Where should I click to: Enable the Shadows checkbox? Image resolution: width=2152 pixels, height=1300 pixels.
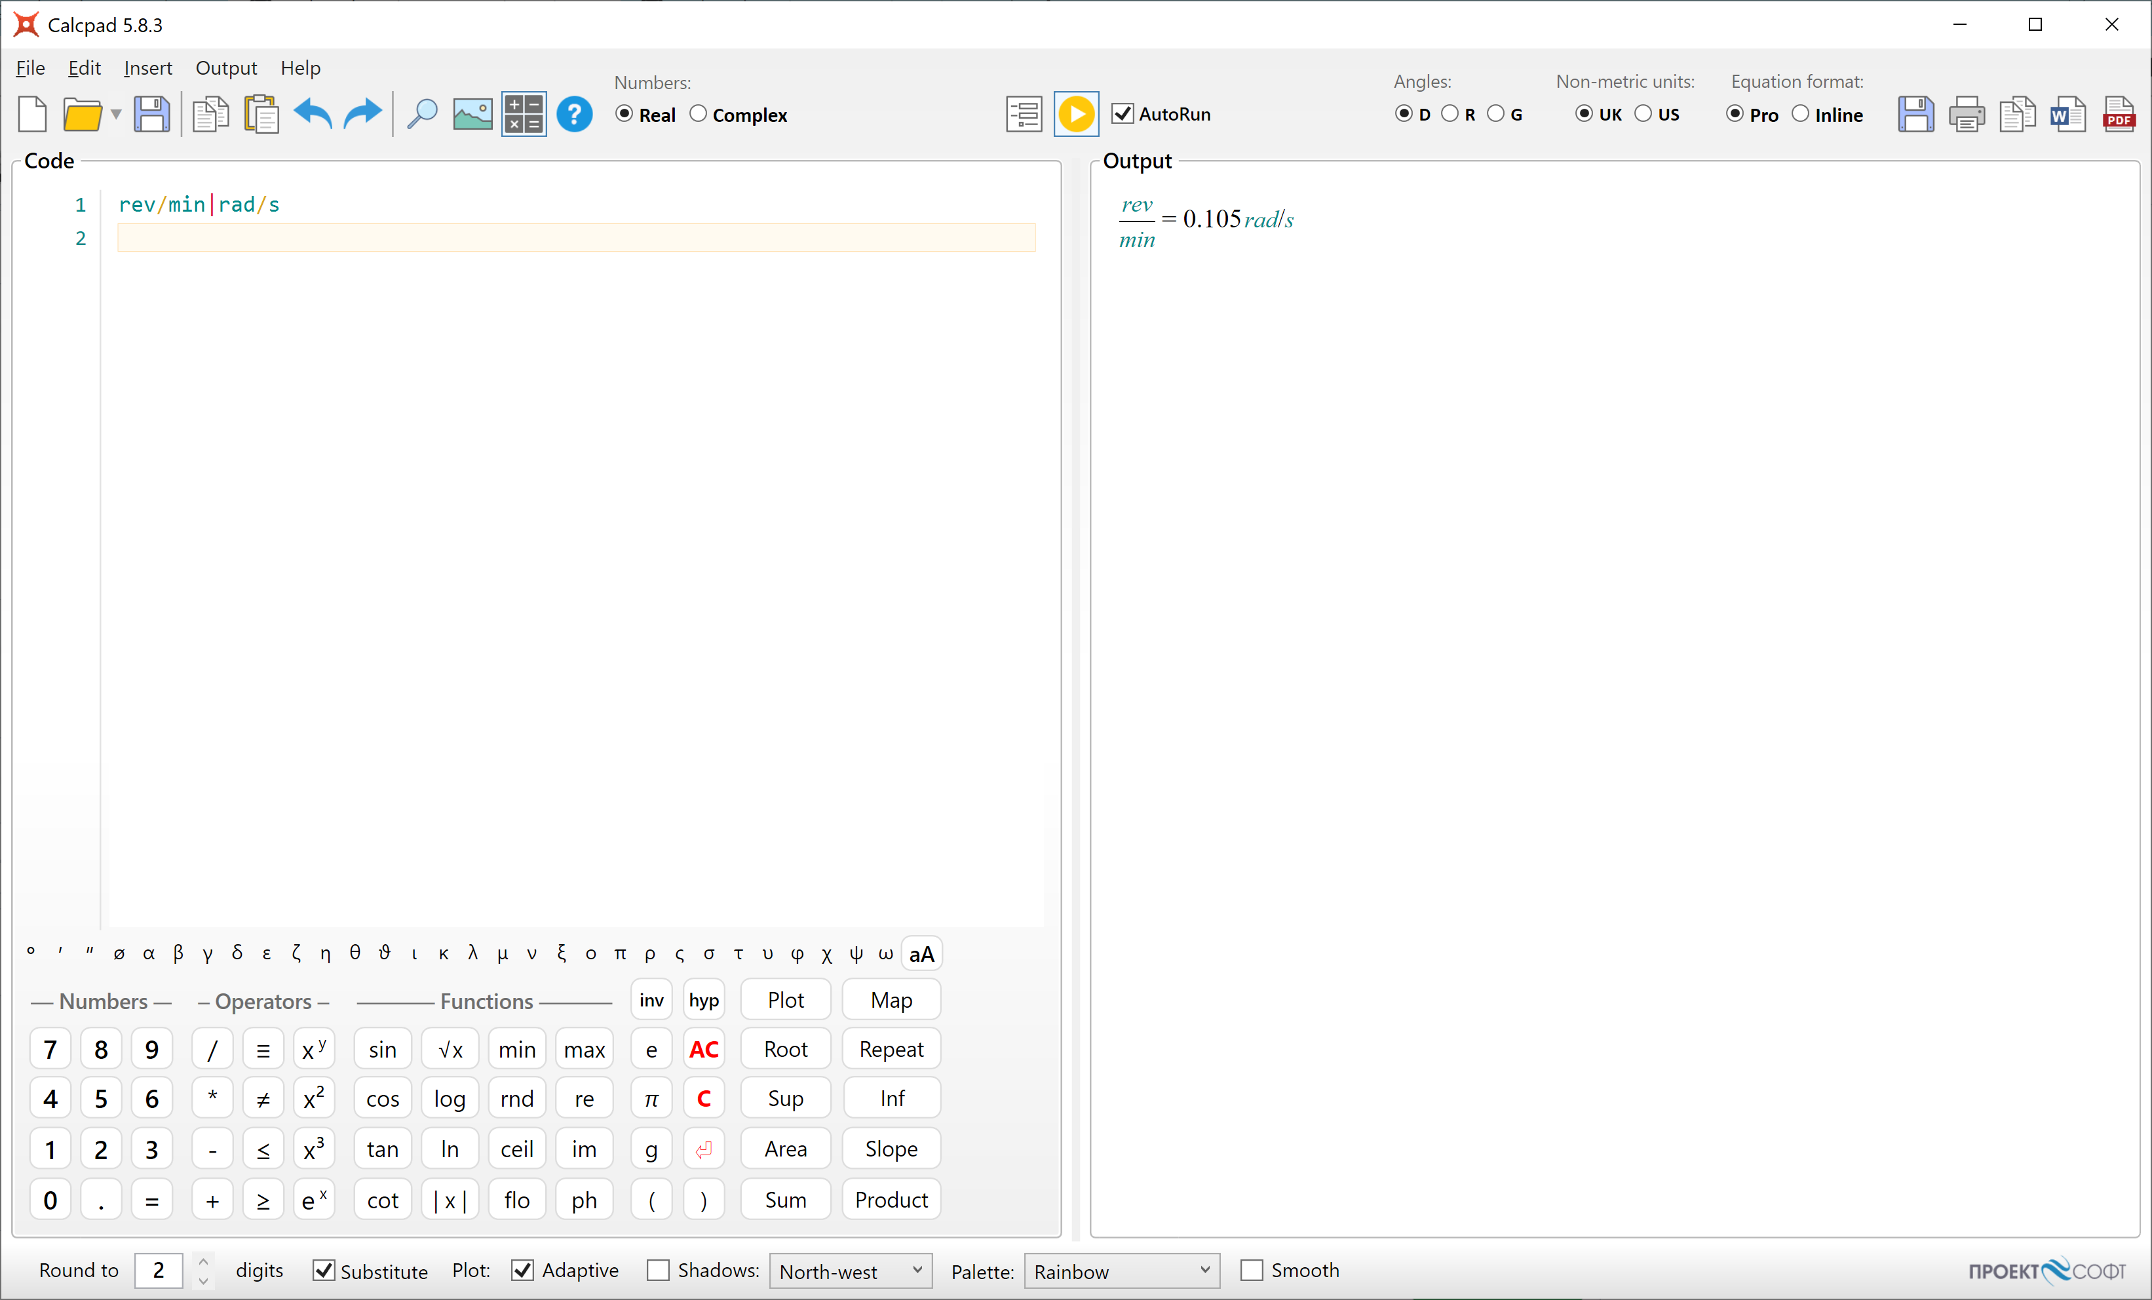click(658, 1271)
